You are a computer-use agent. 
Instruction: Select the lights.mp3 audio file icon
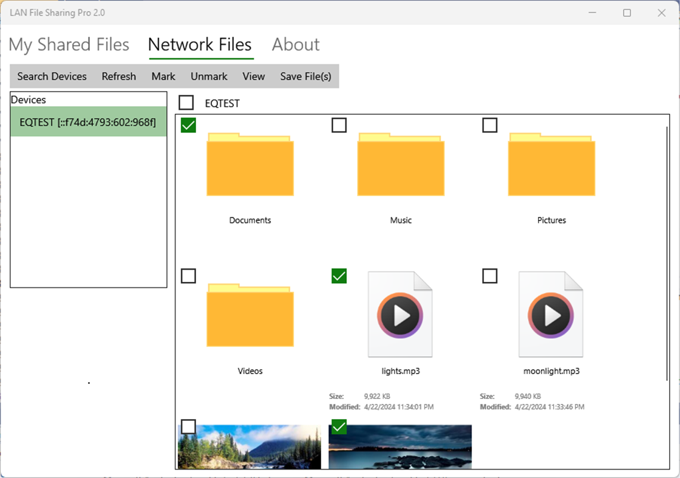pyautogui.click(x=400, y=314)
